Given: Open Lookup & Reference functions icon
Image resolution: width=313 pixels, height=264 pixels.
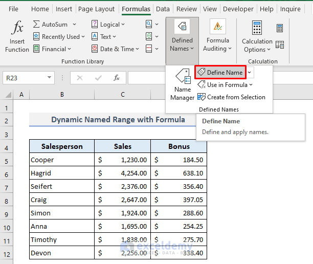Looking at the screenshot, I should [x=149, y=24].
